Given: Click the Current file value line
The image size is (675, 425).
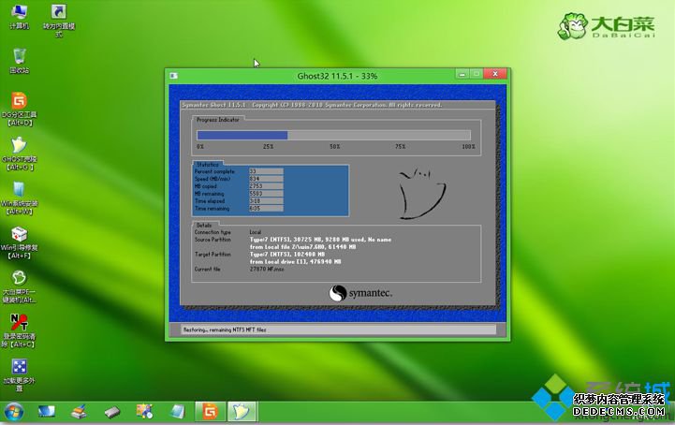Looking at the screenshot, I should [x=267, y=269].
